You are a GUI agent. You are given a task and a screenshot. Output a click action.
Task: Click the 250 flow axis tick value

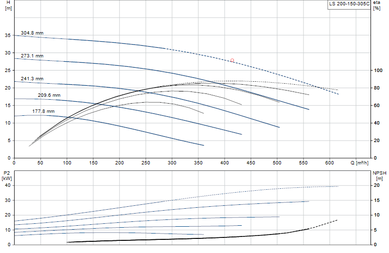[145, 163]
